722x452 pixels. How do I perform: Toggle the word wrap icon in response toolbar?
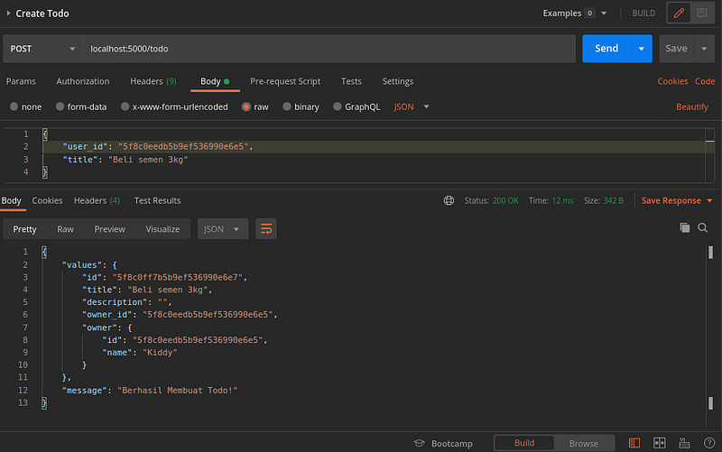tap(266, 229)
